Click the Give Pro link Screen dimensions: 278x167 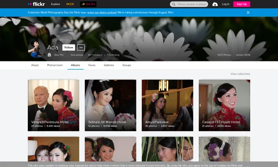click(59, 55)
